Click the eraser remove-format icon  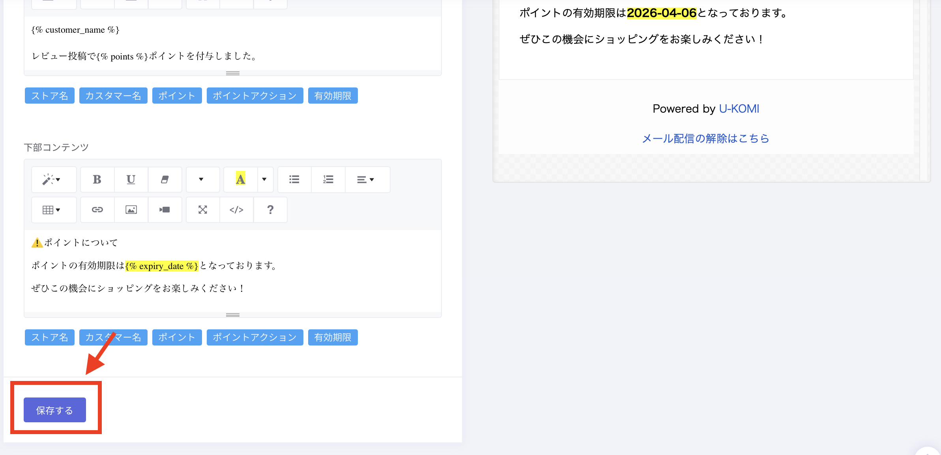[x=165, y=180]
